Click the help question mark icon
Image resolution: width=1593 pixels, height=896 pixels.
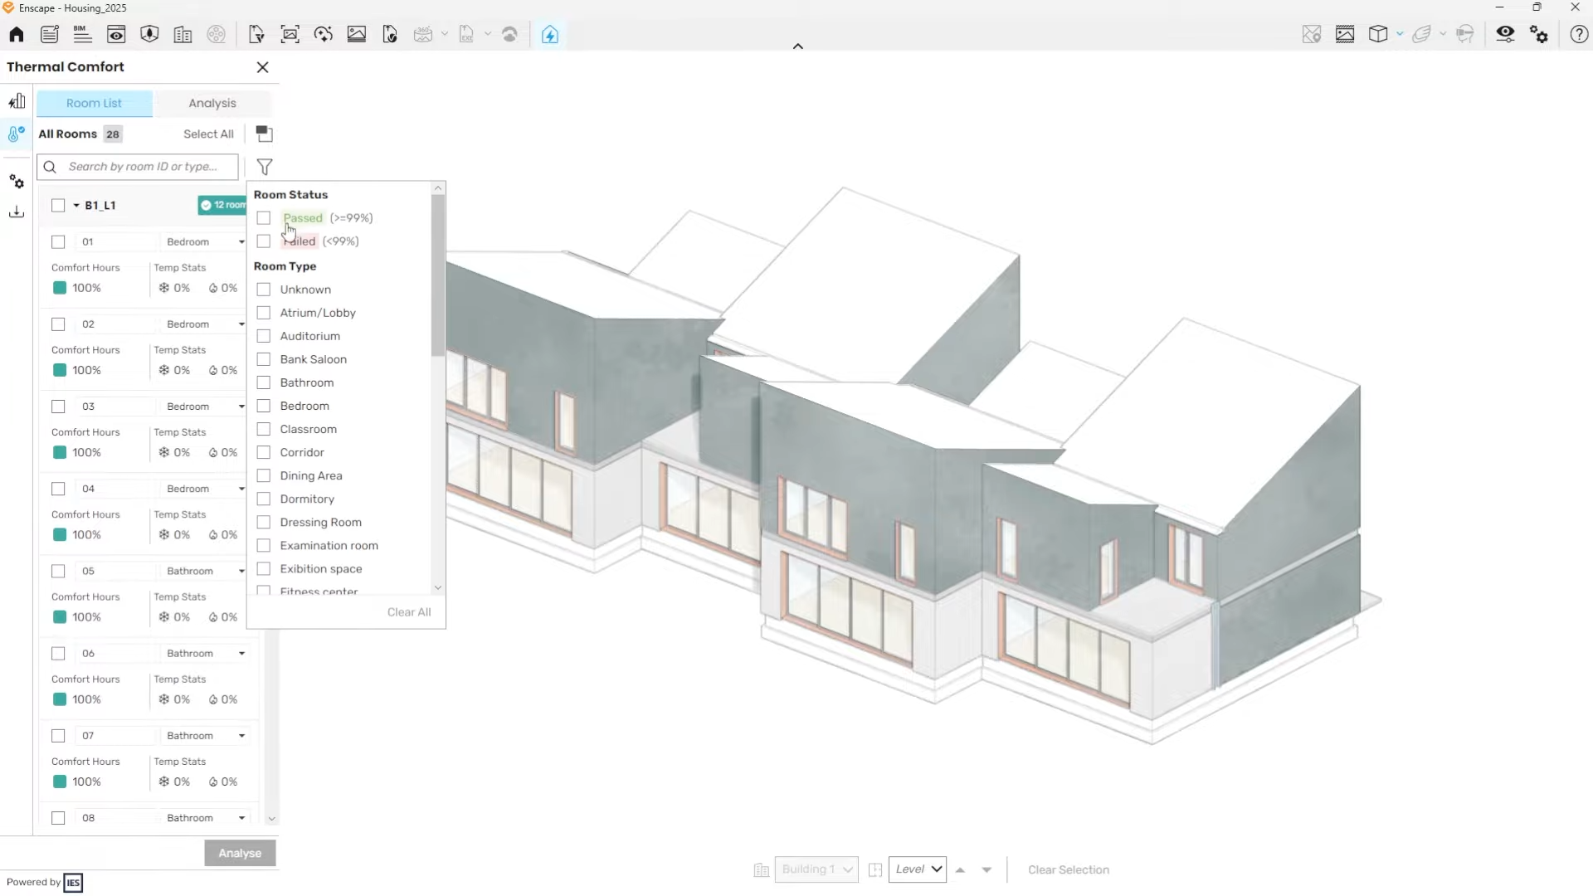coord(1579,35)
